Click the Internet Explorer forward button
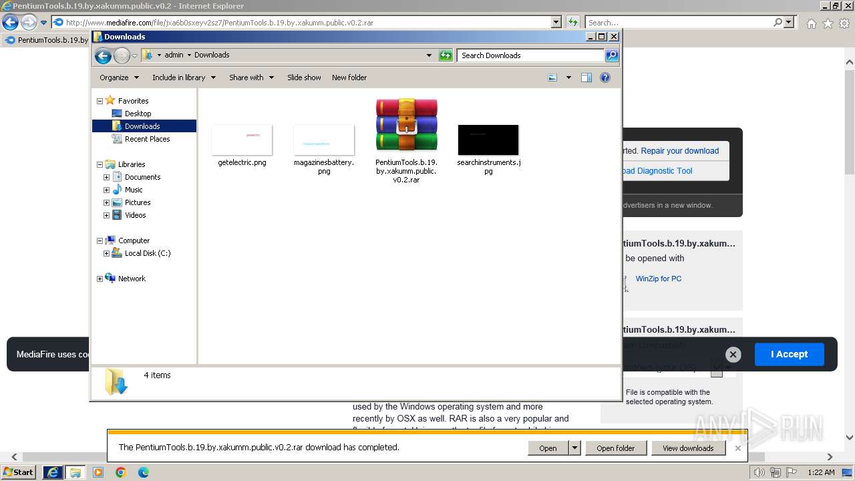 point(29,22)
